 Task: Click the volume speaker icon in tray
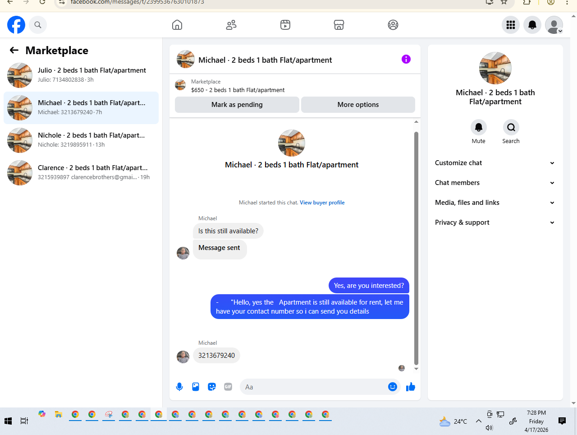[490, 428]
